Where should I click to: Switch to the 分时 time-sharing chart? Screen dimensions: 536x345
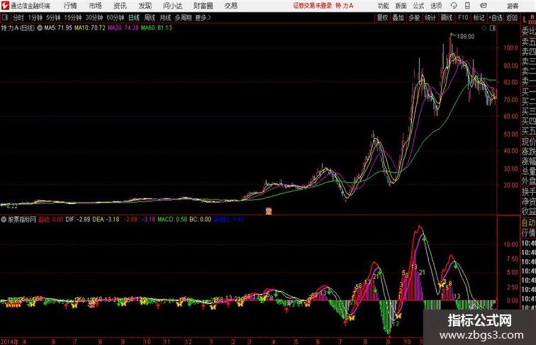[x=18, y=18]
